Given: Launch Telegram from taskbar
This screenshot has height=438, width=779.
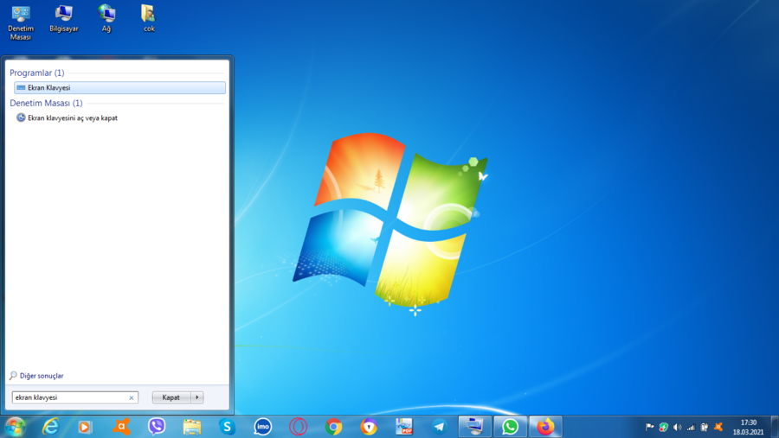Looking at the screenshot, I should tap(439, 427).
